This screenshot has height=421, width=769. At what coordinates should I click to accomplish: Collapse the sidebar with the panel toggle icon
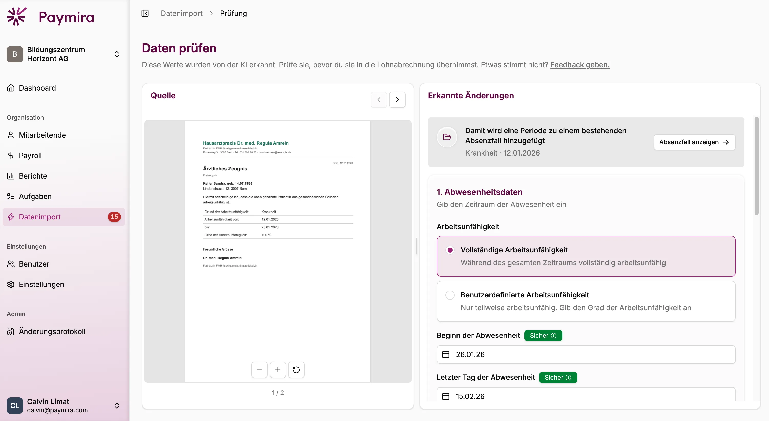pos(145,13)
